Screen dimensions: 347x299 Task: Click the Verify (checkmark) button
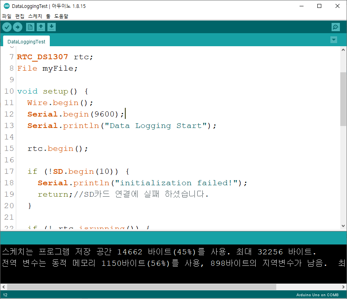pyautogui.click(x=7, y=27)
